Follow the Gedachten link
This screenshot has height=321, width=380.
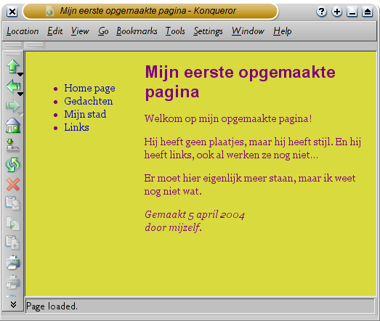(89, 101)
